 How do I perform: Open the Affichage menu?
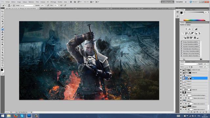point(53,2)
